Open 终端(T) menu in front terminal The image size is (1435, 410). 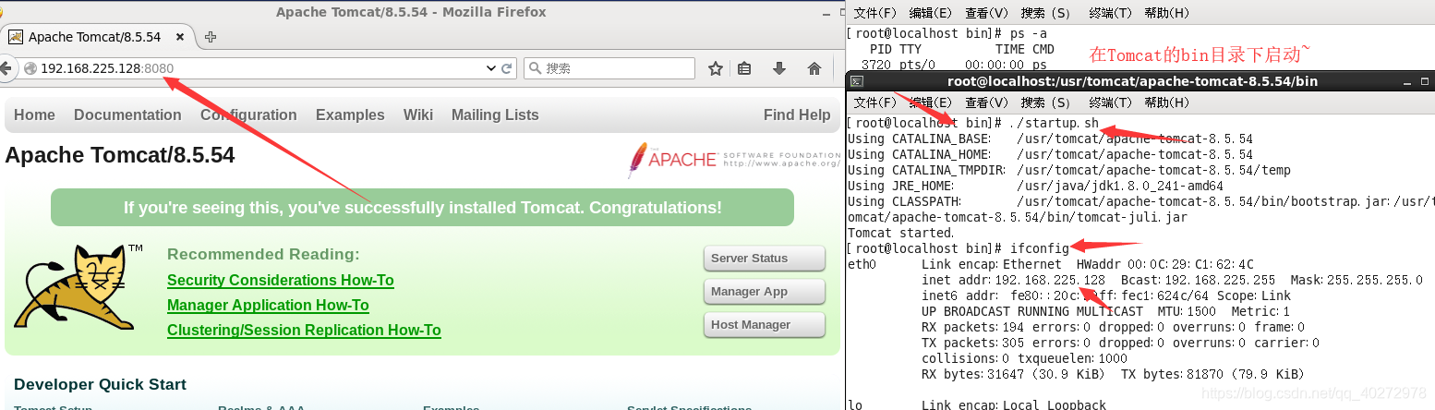tap(1111, 102)
